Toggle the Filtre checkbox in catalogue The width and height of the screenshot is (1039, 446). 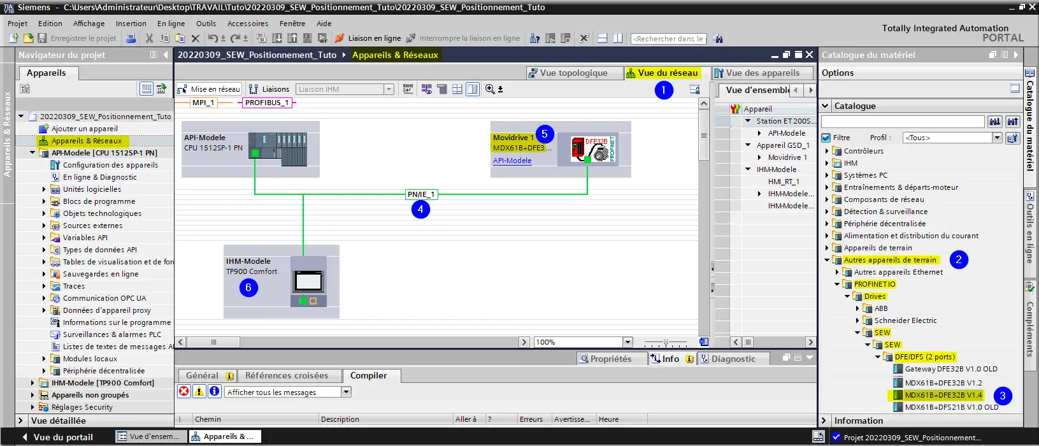click(x=826, y=138)
